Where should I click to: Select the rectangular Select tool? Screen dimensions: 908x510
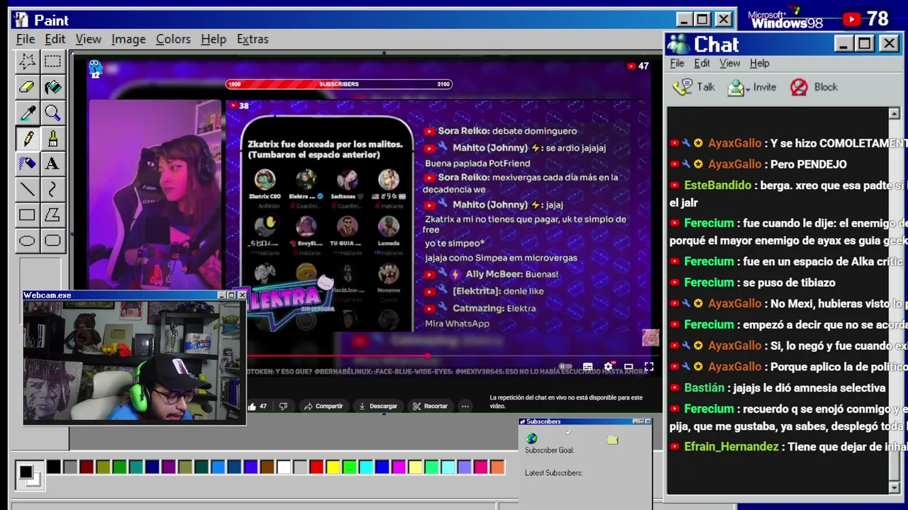[x=52, y=62]
